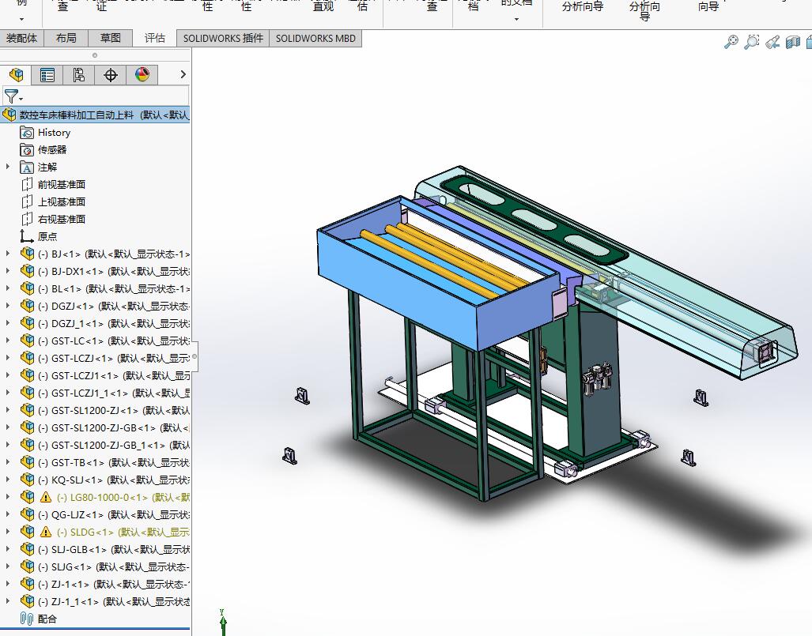This screenshot has width=812, height=636.
Task: Select the History folder in the tree
Action: coord(45,133)
